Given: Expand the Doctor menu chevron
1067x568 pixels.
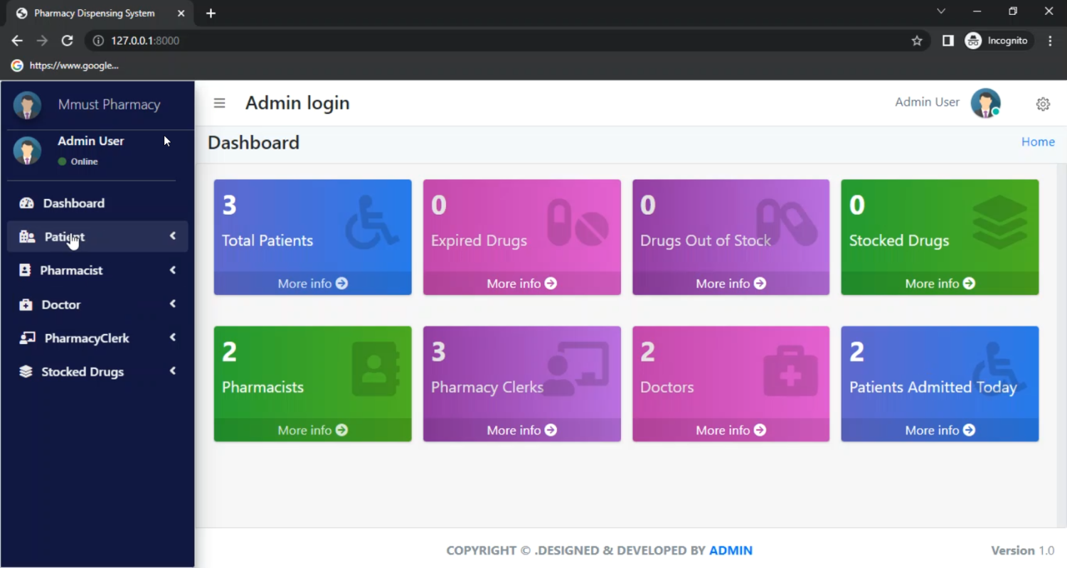Looking at the screenshot, I should pos(173,304).
